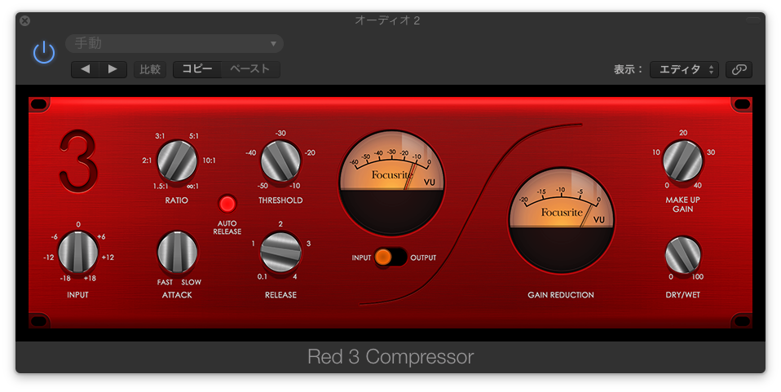Click the DRY/WET mix knob
Screen dimensions: 781x392
click(x=683, y=255)
